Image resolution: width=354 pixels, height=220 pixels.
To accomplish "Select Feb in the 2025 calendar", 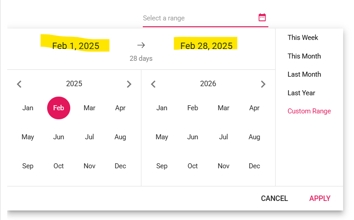I will 58,108.
